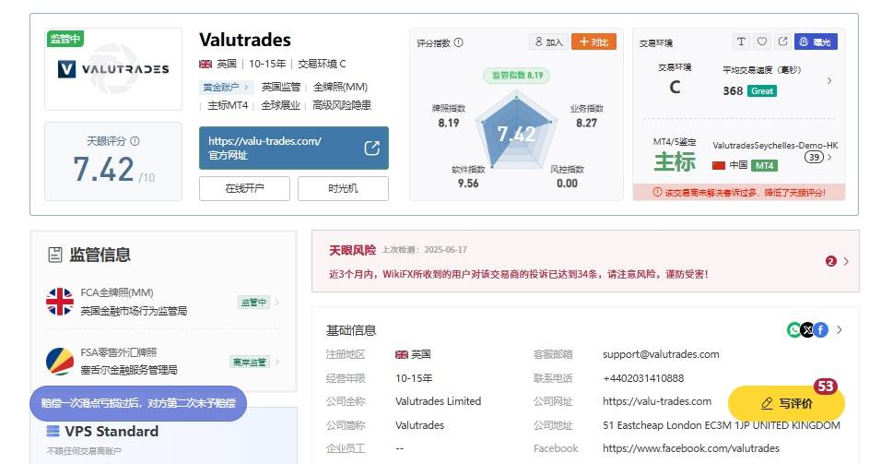Click the 全牌照(MM) tag
The width and height of the screenshot is (881, 464).
[x=340, y=88]
